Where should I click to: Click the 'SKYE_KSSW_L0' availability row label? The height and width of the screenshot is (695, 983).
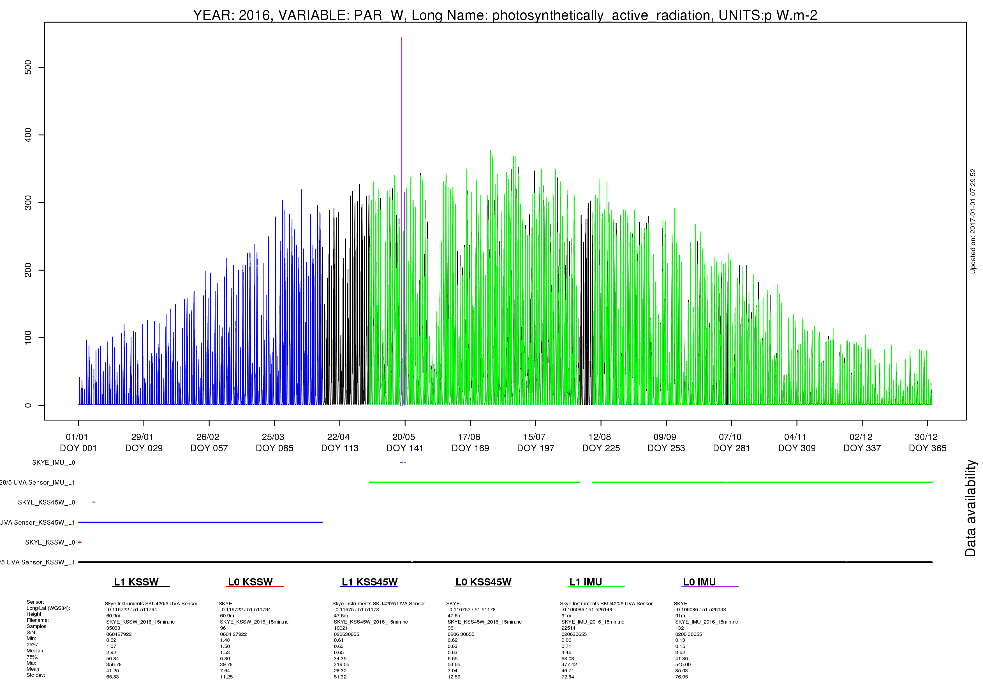(x=50, y=542)
